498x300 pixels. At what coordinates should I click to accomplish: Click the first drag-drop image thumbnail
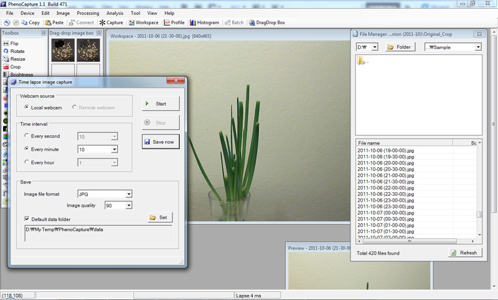62,50
